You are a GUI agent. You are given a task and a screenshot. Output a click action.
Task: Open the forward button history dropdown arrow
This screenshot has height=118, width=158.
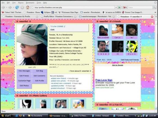(13, 7)
